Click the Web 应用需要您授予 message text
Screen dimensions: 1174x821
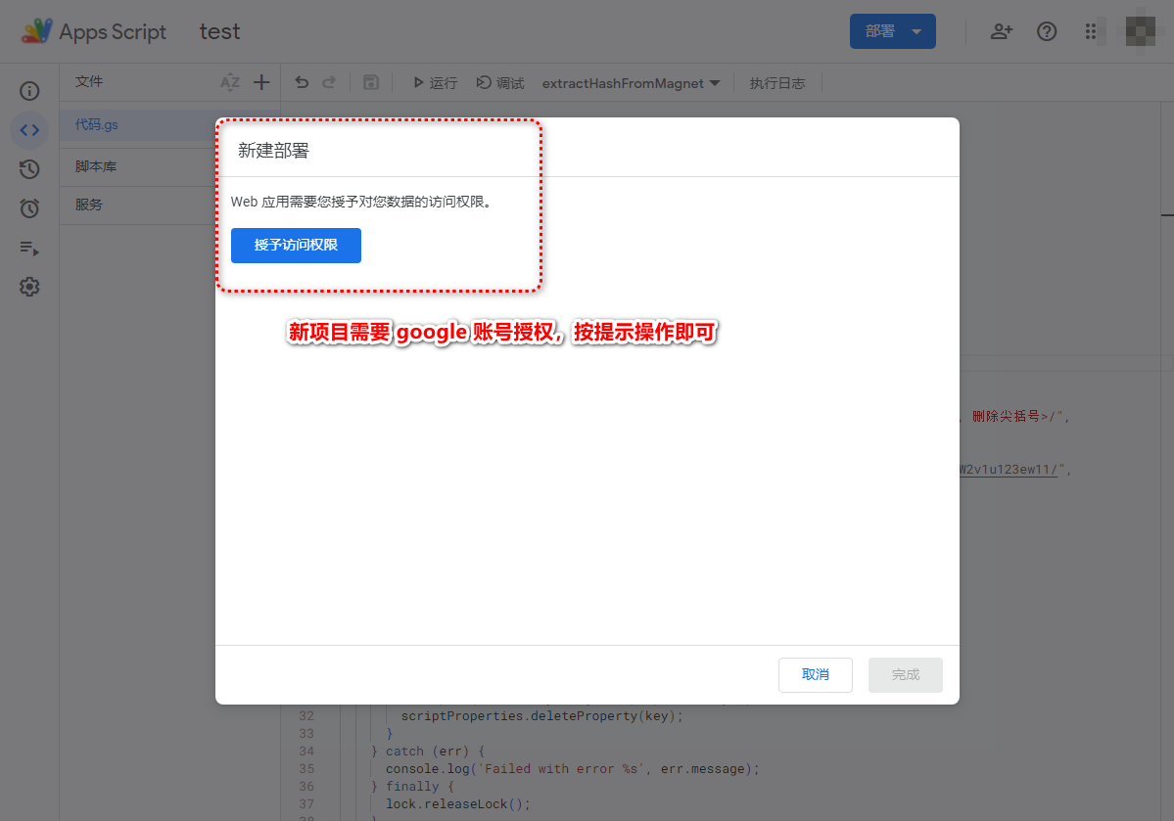click(x=361, y=202)
